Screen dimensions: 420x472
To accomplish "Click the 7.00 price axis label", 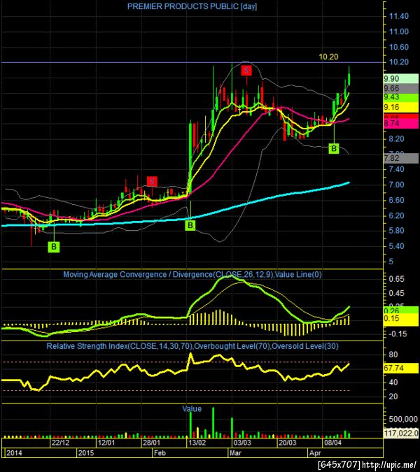I will coord(396,185).
